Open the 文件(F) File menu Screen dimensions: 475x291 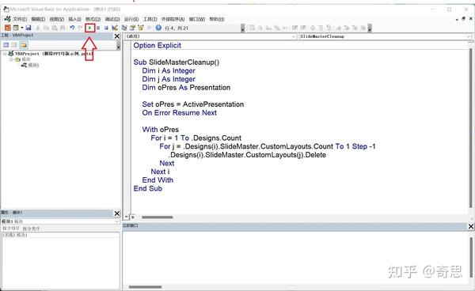click(20, 19)
